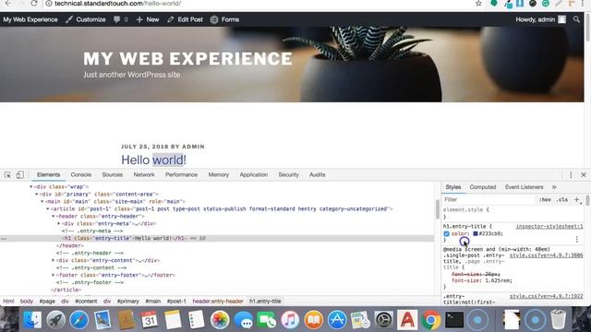
Task: Switch to the Sources tab
Action: (113, 174)
